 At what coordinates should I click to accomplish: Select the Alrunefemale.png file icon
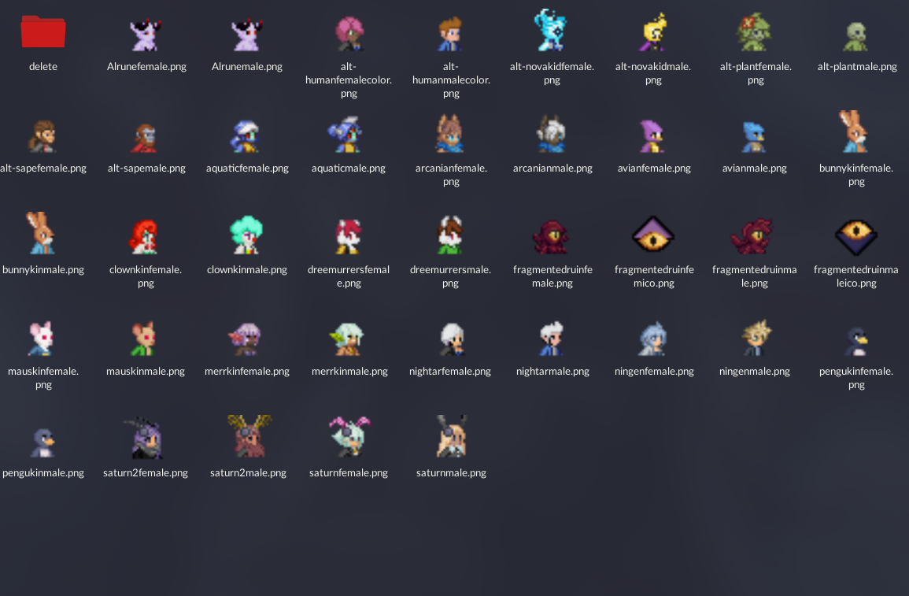point(146,35)
